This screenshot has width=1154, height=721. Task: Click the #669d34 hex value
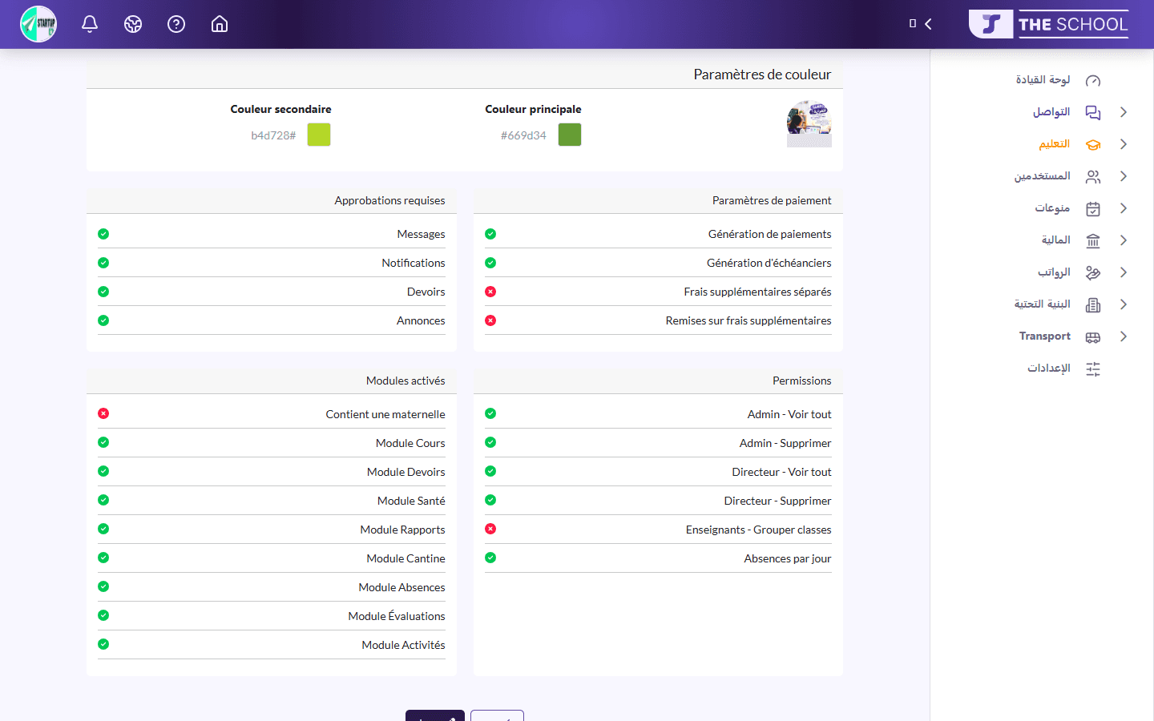(x=523, y=135)
